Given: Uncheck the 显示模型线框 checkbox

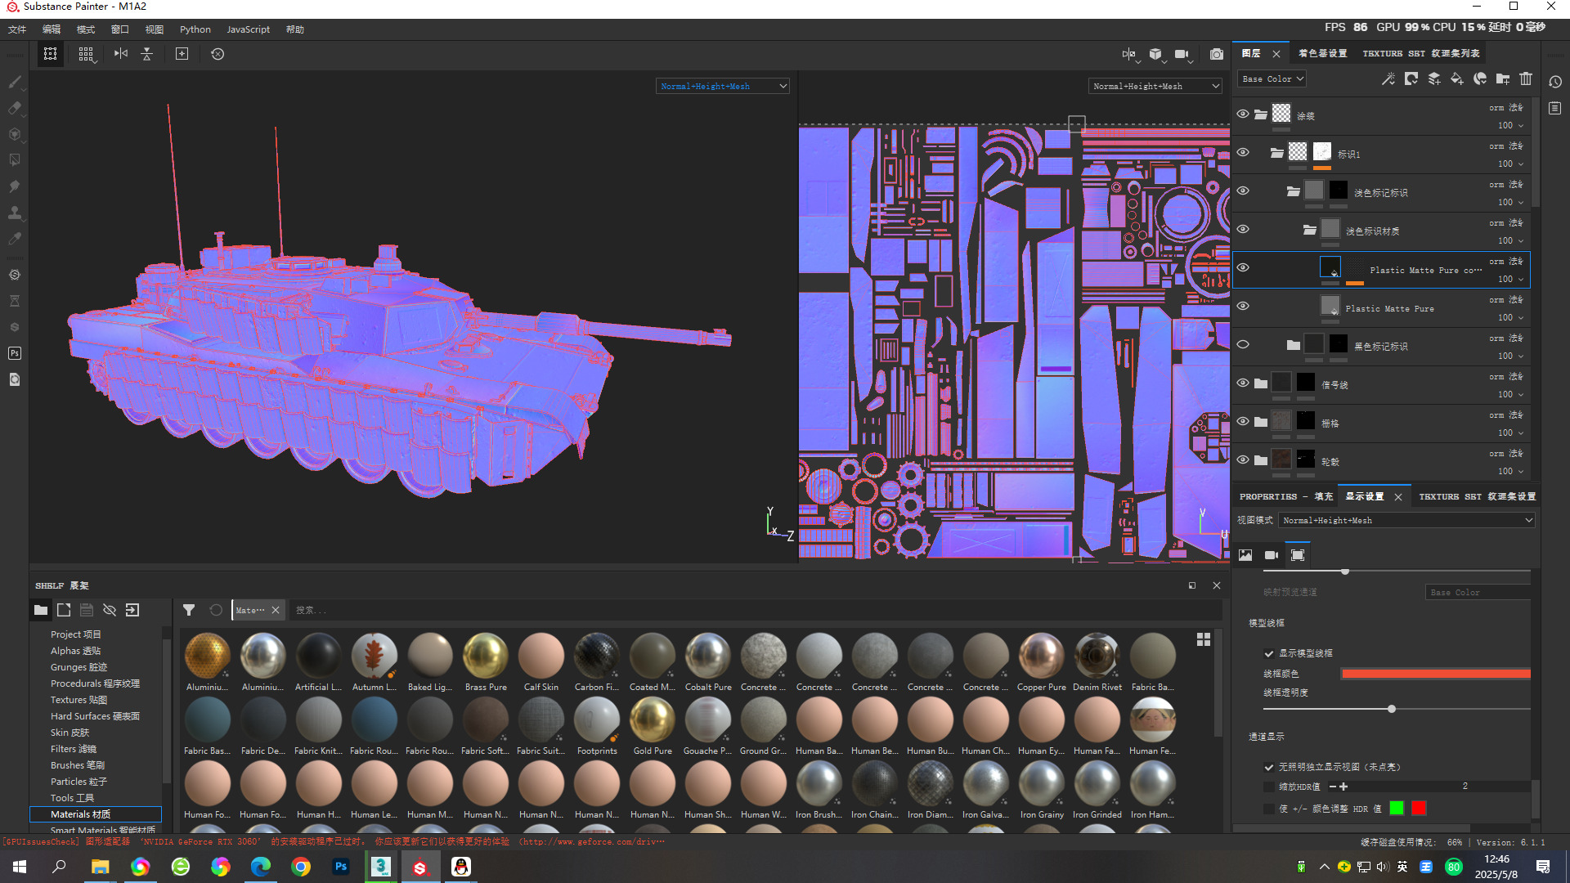Looking at the screenshot, I should (1269, 653).
